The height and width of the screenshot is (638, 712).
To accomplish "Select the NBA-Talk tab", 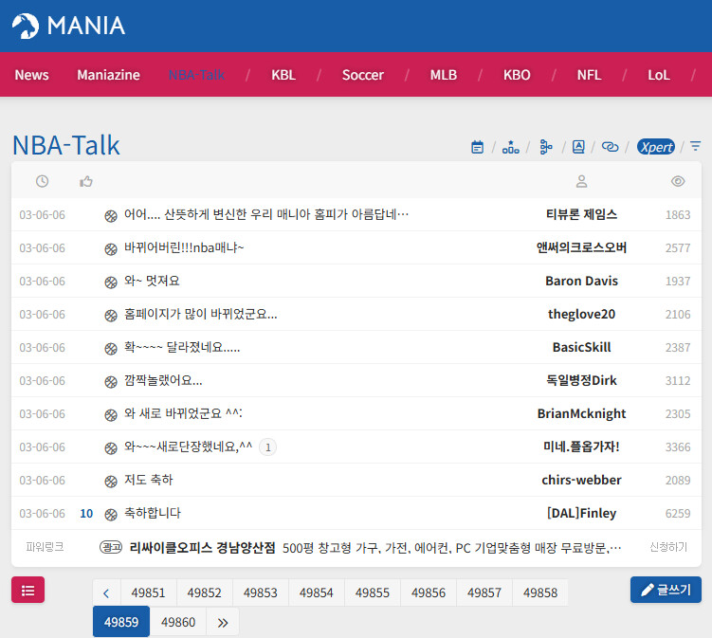I will click(196, 75).
